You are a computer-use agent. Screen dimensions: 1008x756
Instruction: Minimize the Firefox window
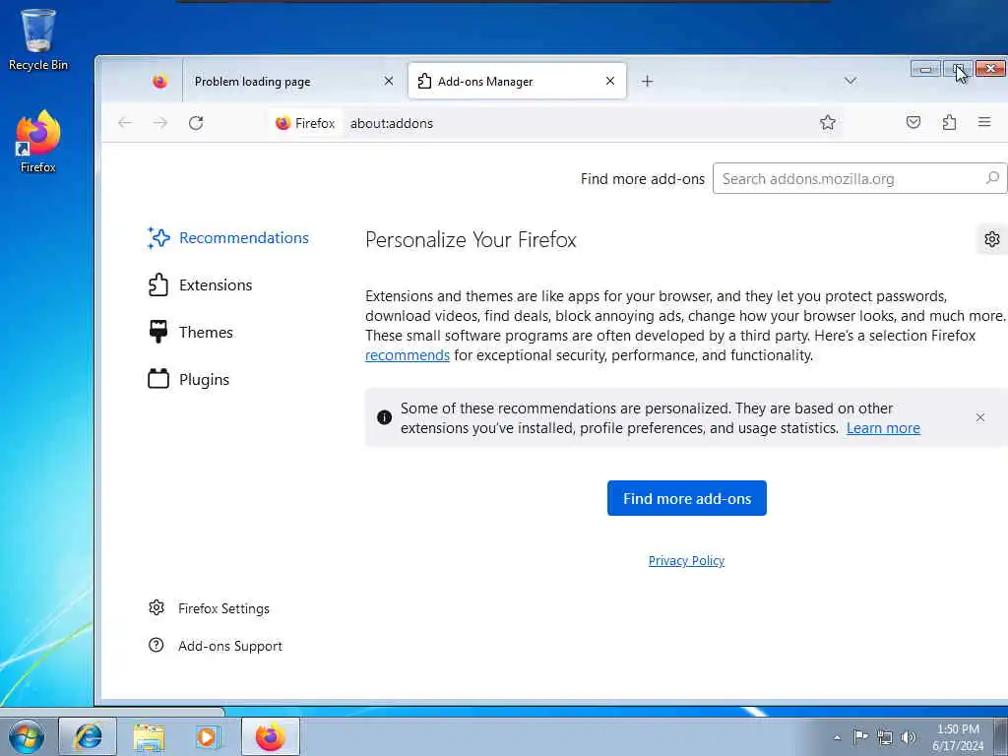(925, 69)
